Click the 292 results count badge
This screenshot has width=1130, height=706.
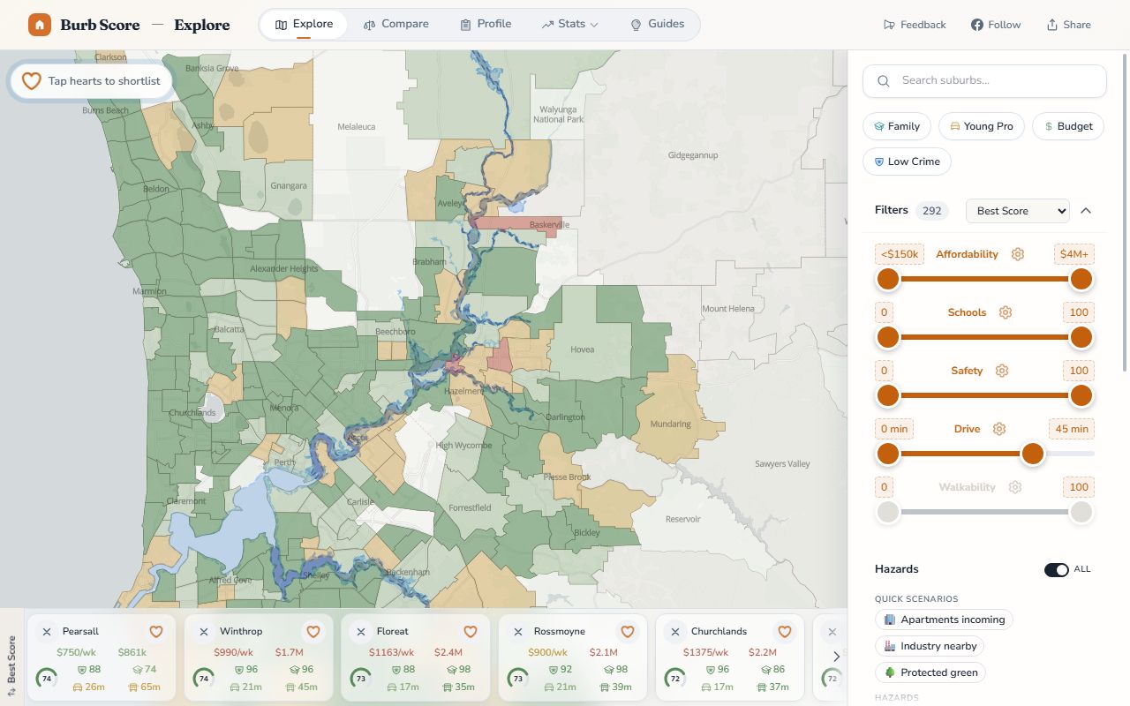pyautogui.click(x=931, y=211)
